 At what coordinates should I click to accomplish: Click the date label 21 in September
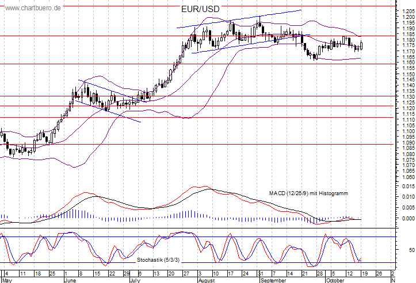pyautogui.click(x=305, y=273)
